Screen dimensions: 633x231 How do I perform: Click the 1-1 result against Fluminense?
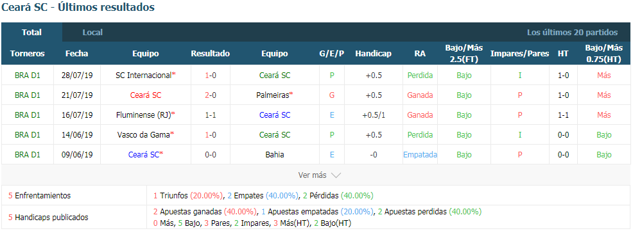click(211, 115)
